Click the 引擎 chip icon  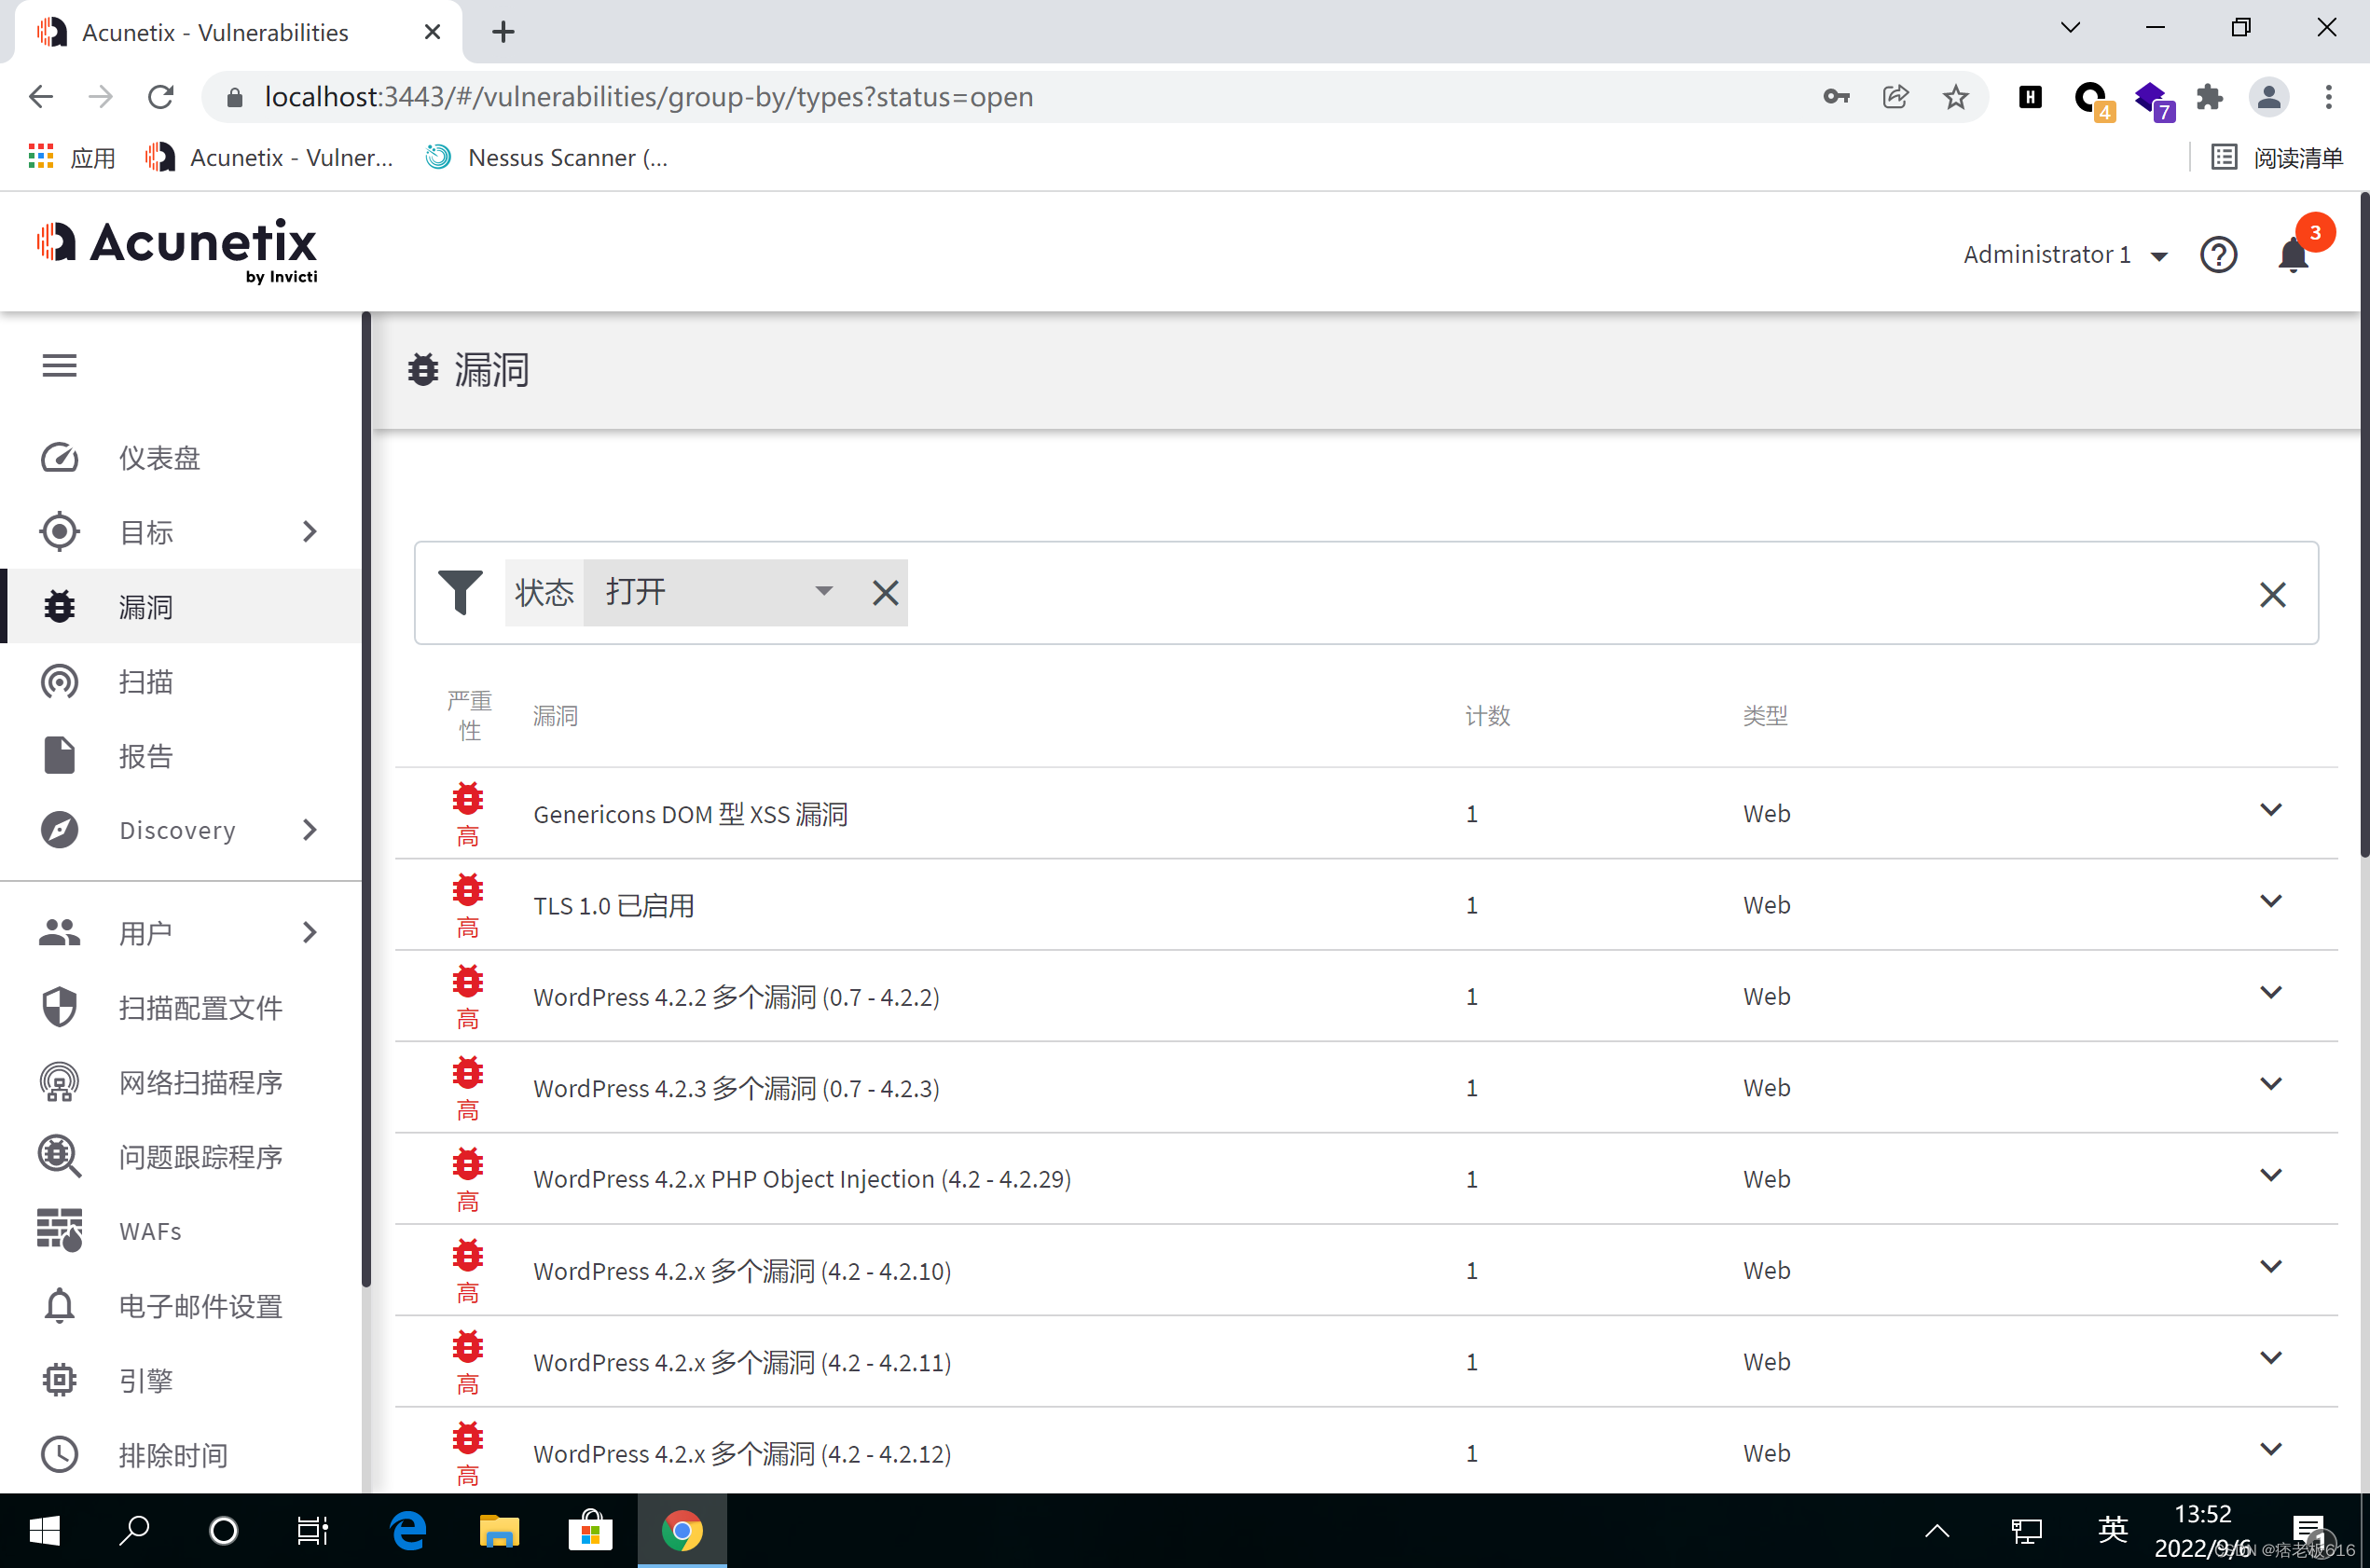pyautogui.click(x=59, y=1380)
